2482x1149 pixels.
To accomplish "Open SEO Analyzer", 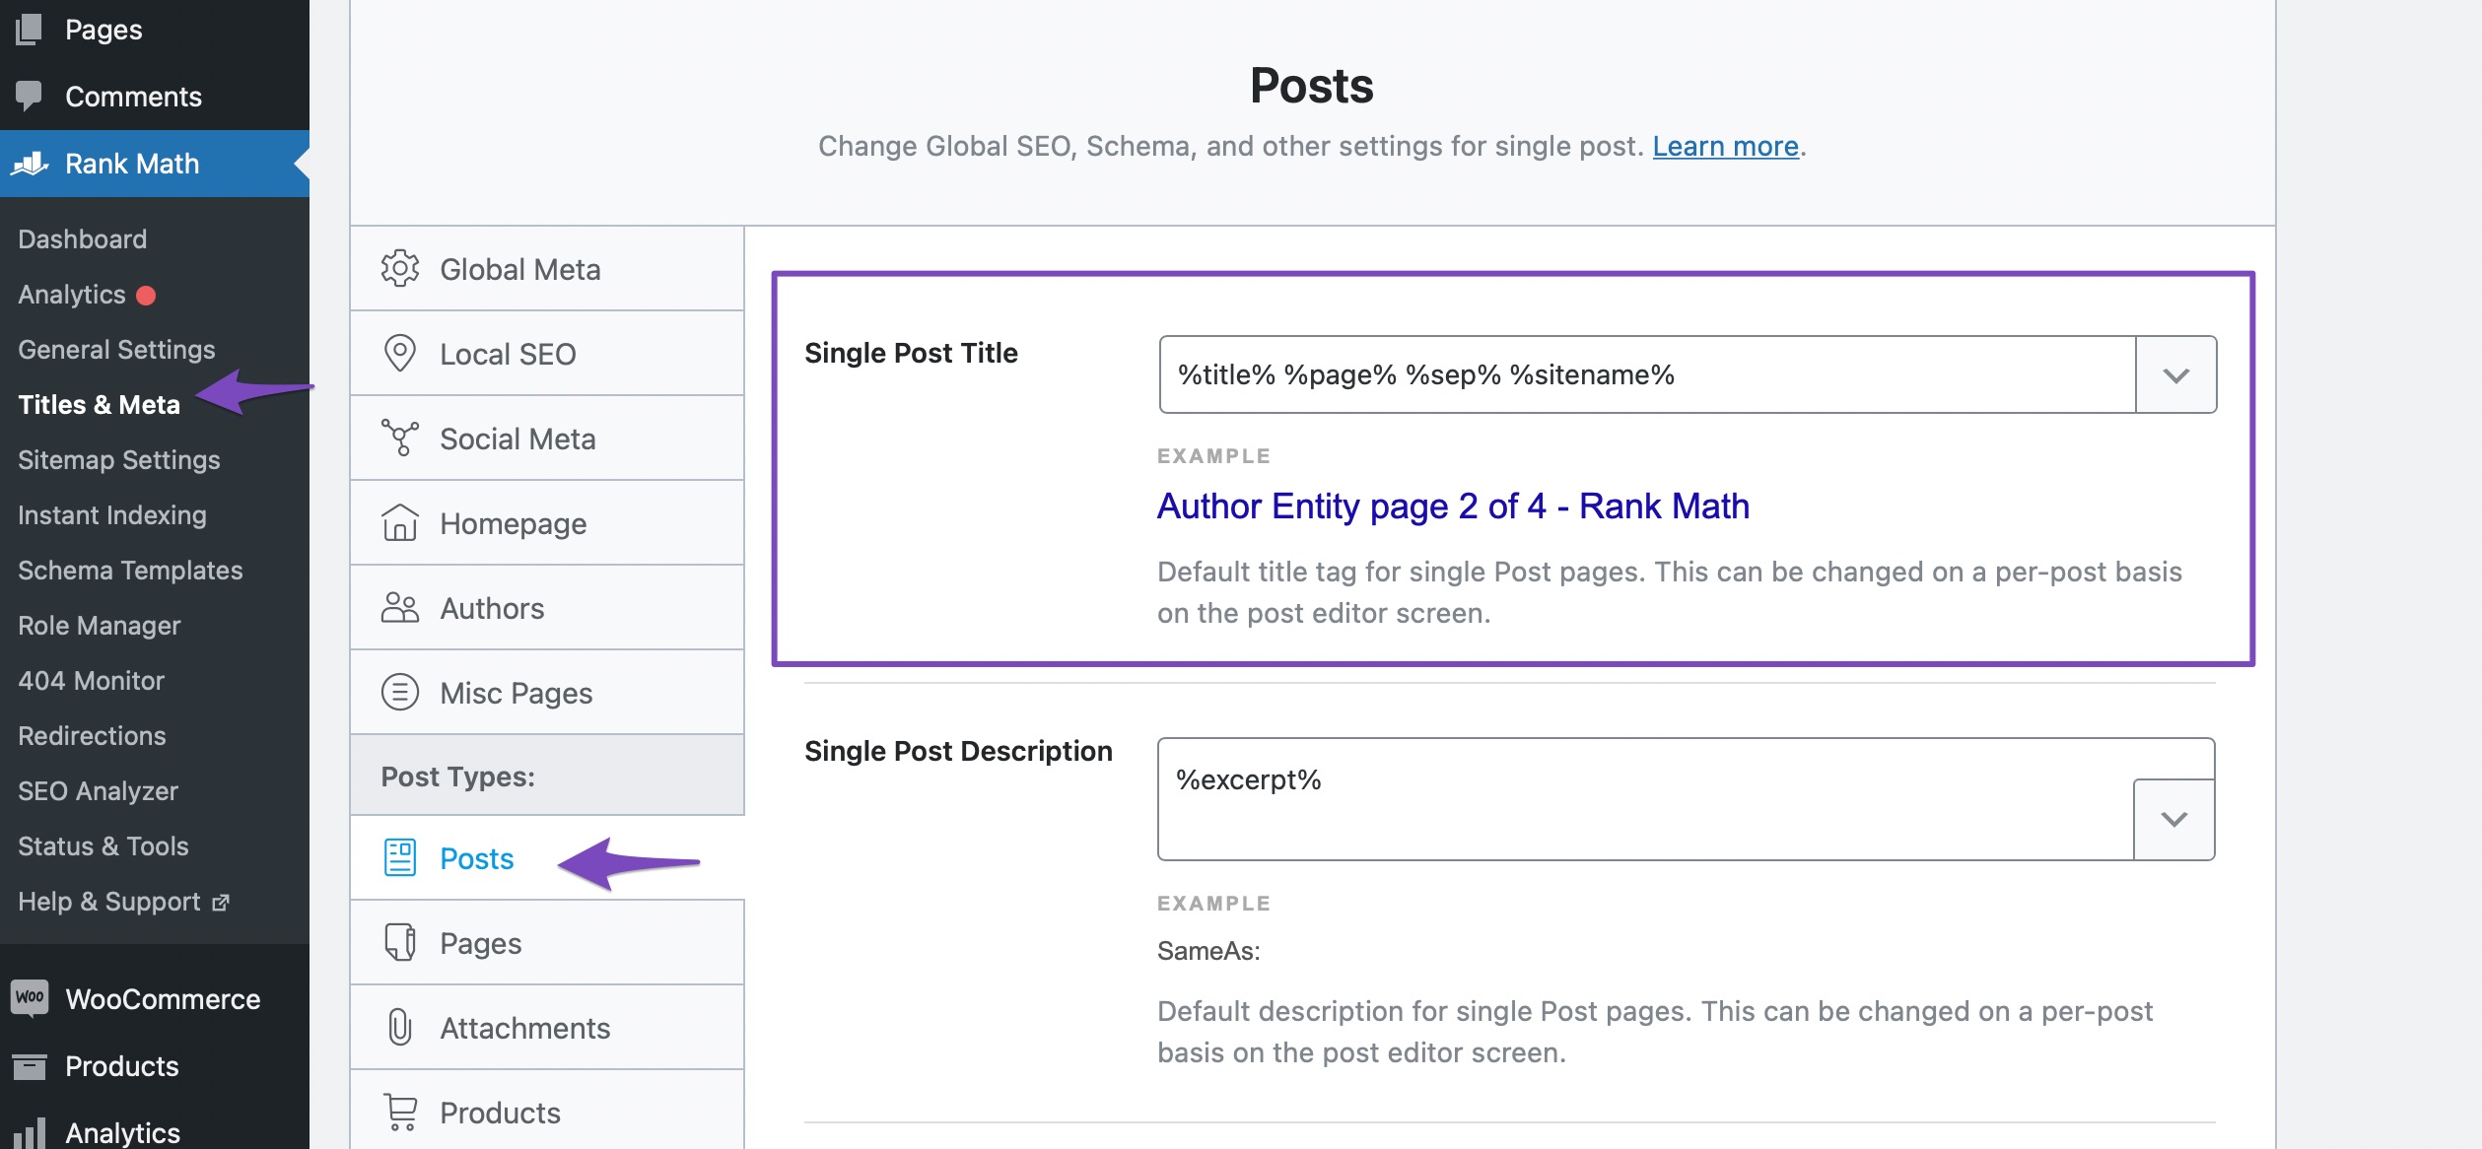I will 99,791.
